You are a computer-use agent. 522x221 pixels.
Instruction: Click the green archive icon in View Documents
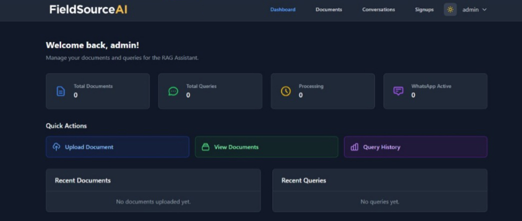pos(205,147)
